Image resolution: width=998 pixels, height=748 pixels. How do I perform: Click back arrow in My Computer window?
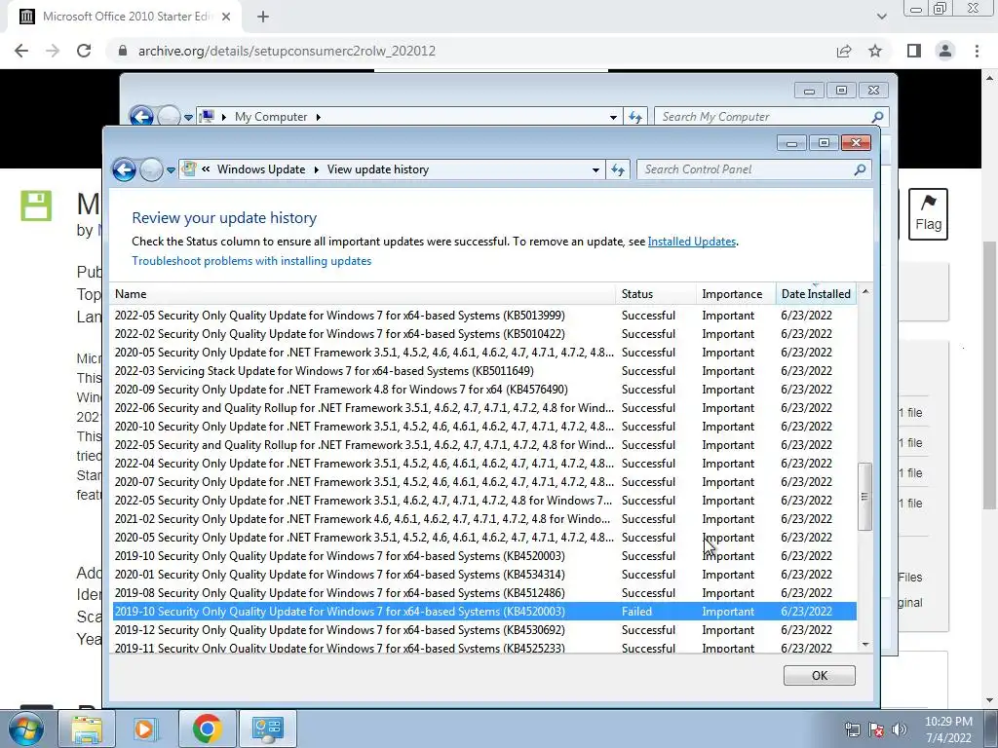tap(141, 117)
